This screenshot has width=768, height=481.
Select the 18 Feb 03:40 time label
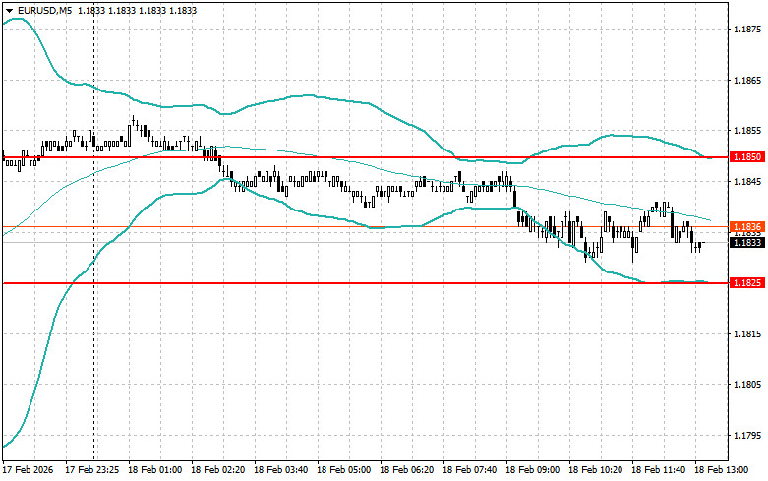click(280, 470)
